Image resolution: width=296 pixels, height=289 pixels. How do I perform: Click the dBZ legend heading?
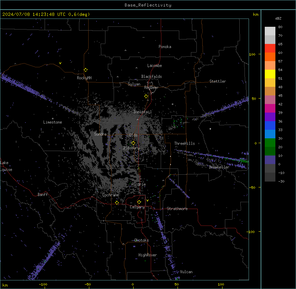click(278, 19)
